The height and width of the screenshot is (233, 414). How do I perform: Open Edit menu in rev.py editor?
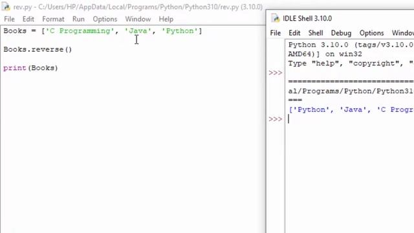(x=28, y=19)
